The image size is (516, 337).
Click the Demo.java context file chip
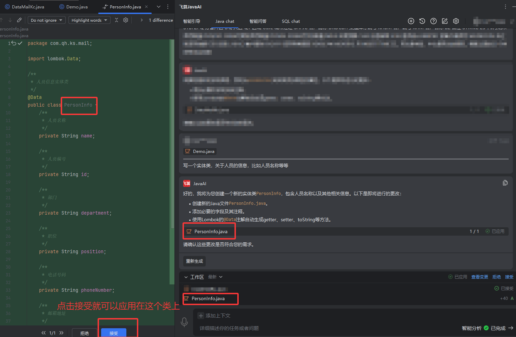pos(200,151)
